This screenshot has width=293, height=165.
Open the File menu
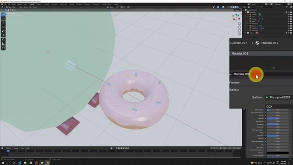(x=5, y=4)
